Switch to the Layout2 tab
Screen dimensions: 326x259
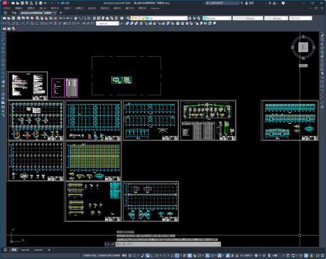point(38,250)
